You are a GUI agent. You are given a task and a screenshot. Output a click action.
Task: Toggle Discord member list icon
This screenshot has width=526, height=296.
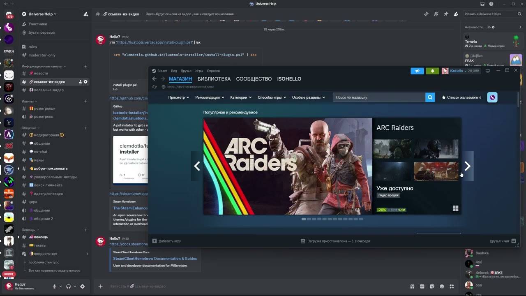pos(456,14)
